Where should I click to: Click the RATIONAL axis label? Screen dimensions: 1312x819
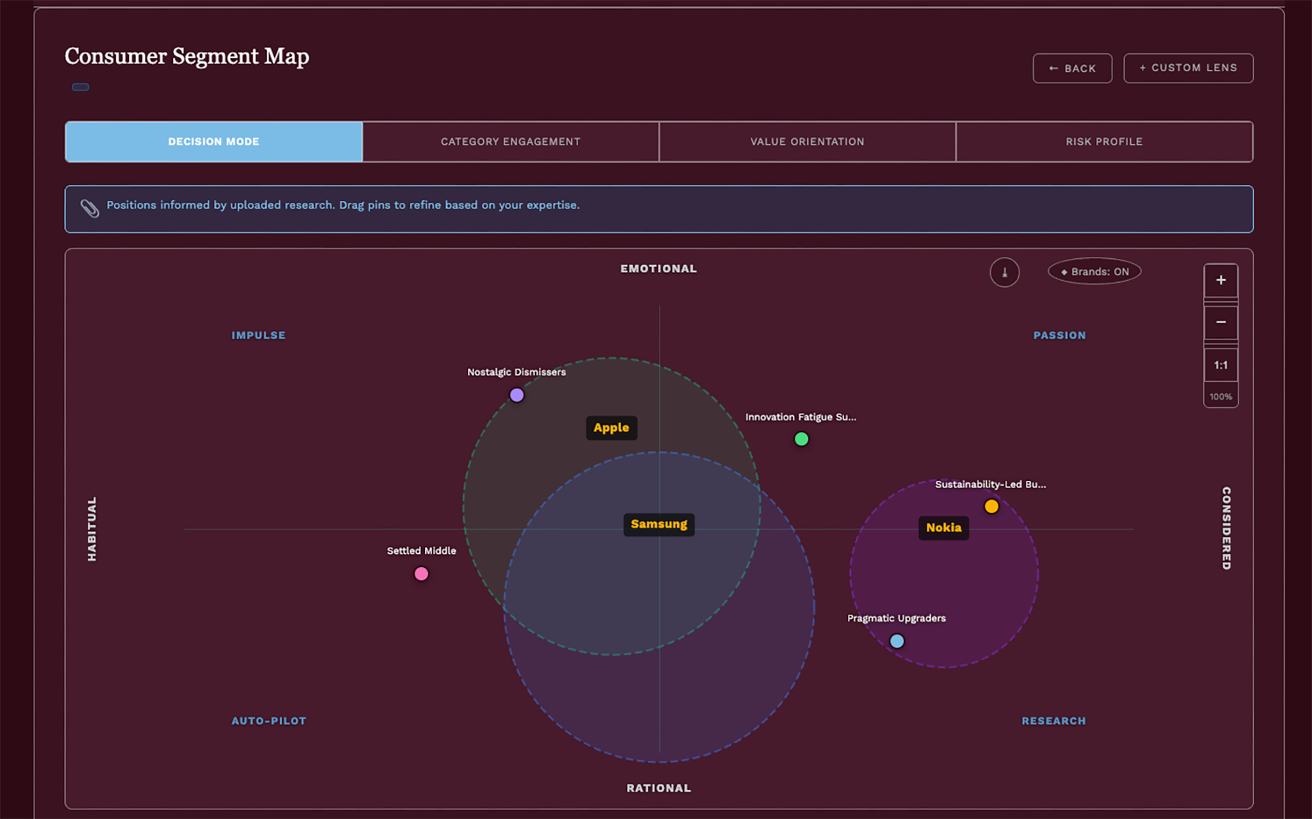pyautogui.click(x=659, y=788)
